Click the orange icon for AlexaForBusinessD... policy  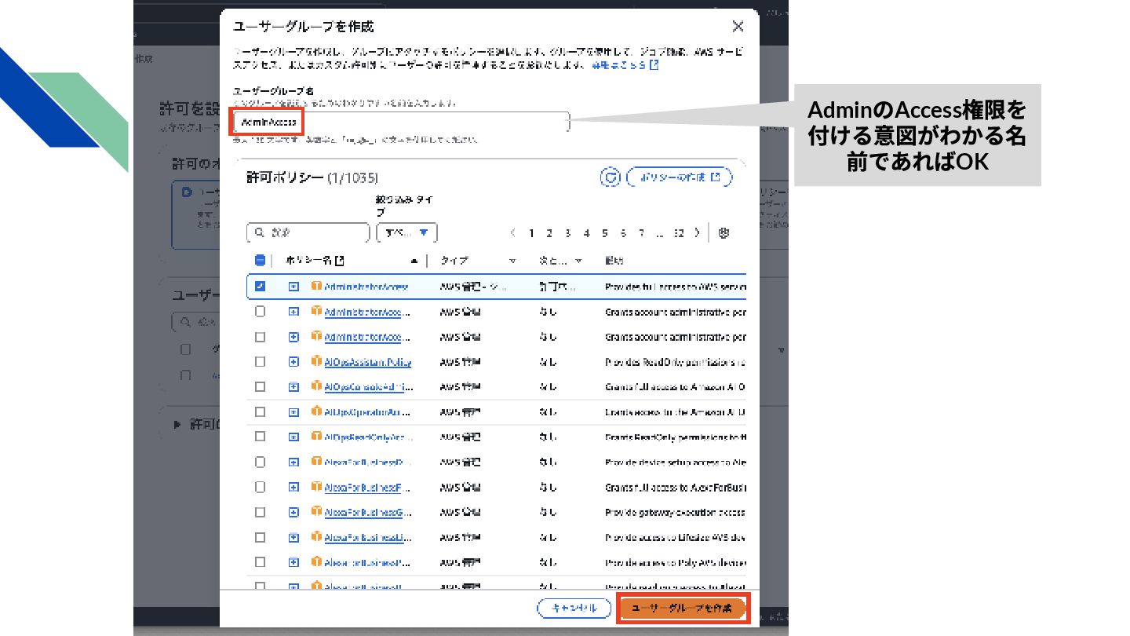317,462
